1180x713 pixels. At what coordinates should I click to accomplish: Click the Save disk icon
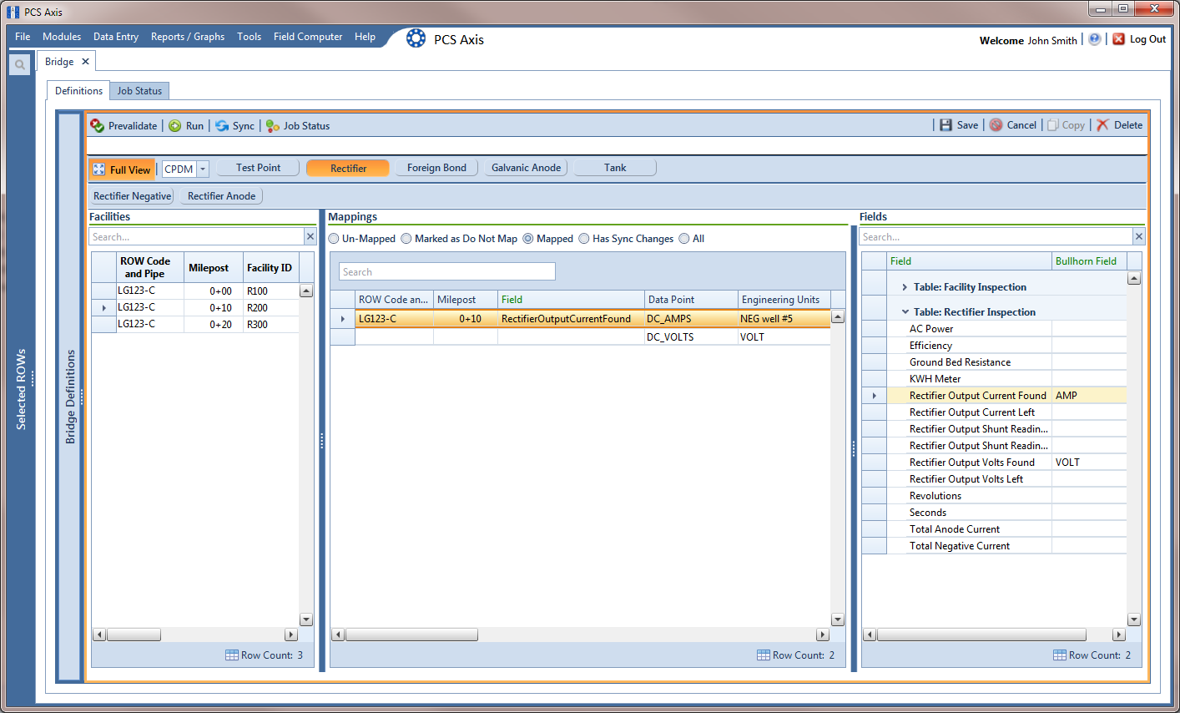946,125
